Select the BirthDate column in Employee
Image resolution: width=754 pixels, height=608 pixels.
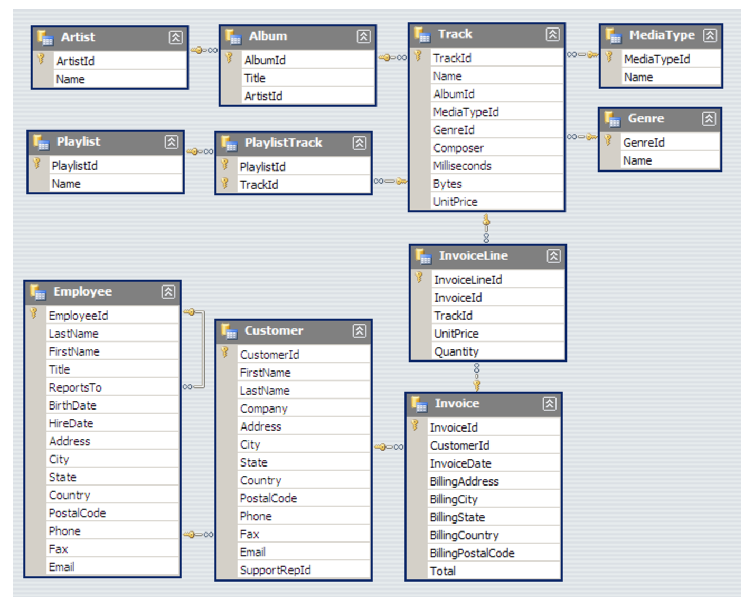pos(113,405)
